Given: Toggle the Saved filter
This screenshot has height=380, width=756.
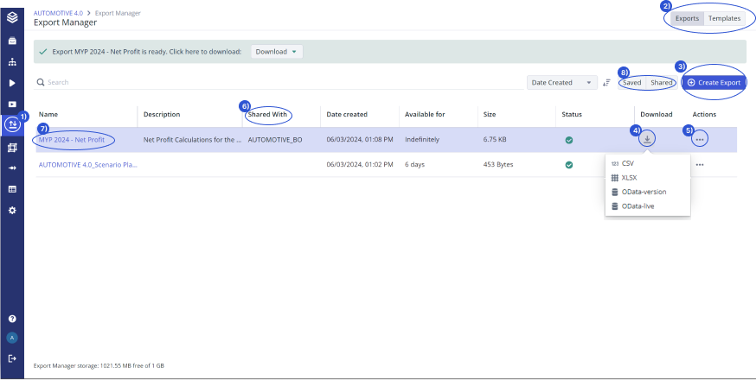Looking at the screenshot, I should coord(632,83).
